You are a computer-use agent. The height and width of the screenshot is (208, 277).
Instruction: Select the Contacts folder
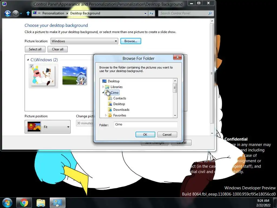(x=120, y=98)
